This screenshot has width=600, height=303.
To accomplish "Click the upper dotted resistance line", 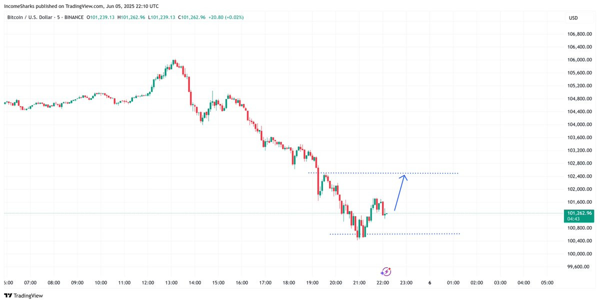I will point(383,173).
